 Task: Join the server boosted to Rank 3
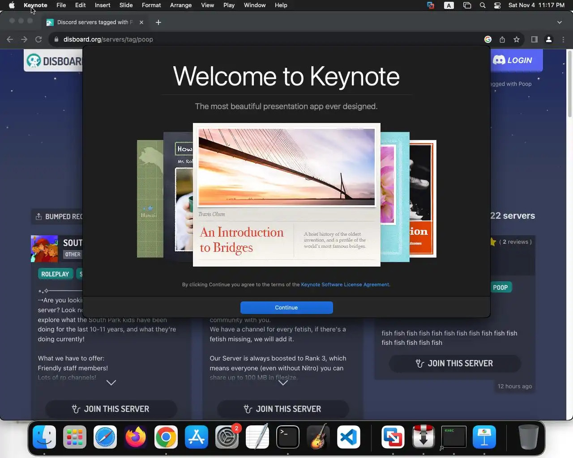[283, 409]
